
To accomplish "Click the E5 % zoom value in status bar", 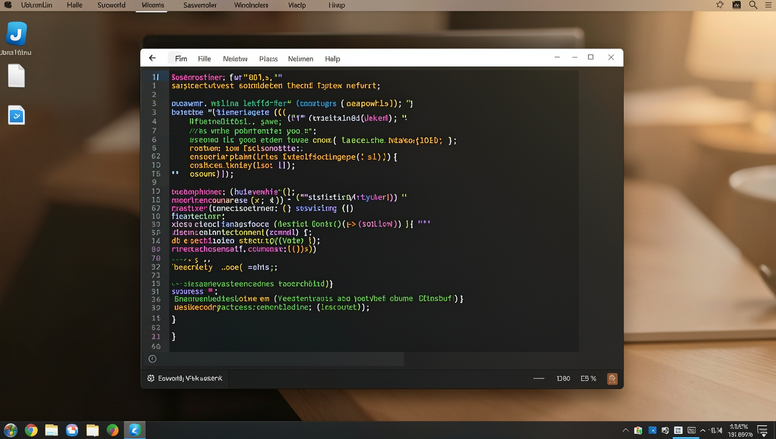I will coord(588,378).
